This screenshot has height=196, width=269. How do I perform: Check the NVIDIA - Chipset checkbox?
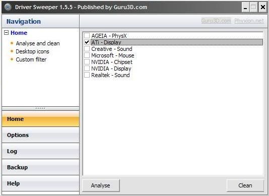coord(87,62)
